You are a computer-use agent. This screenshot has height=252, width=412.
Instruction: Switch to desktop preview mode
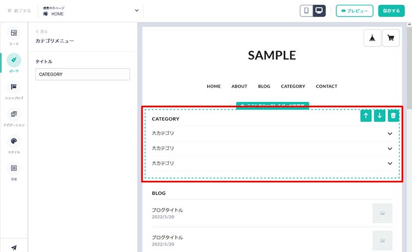tap(319, 11)
